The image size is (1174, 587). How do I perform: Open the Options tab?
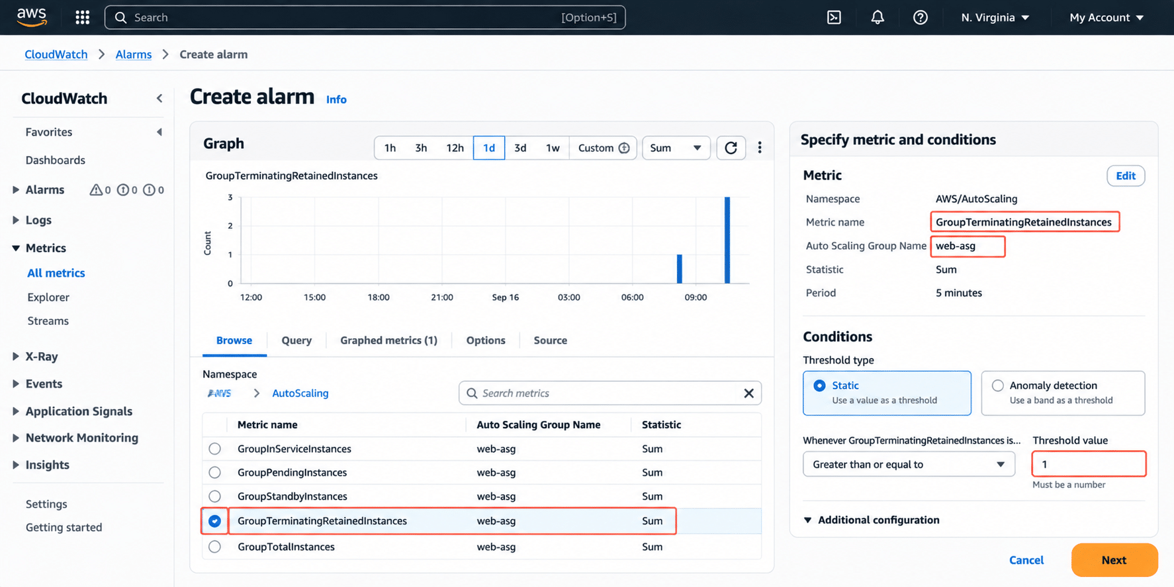(x=486, y=340)
